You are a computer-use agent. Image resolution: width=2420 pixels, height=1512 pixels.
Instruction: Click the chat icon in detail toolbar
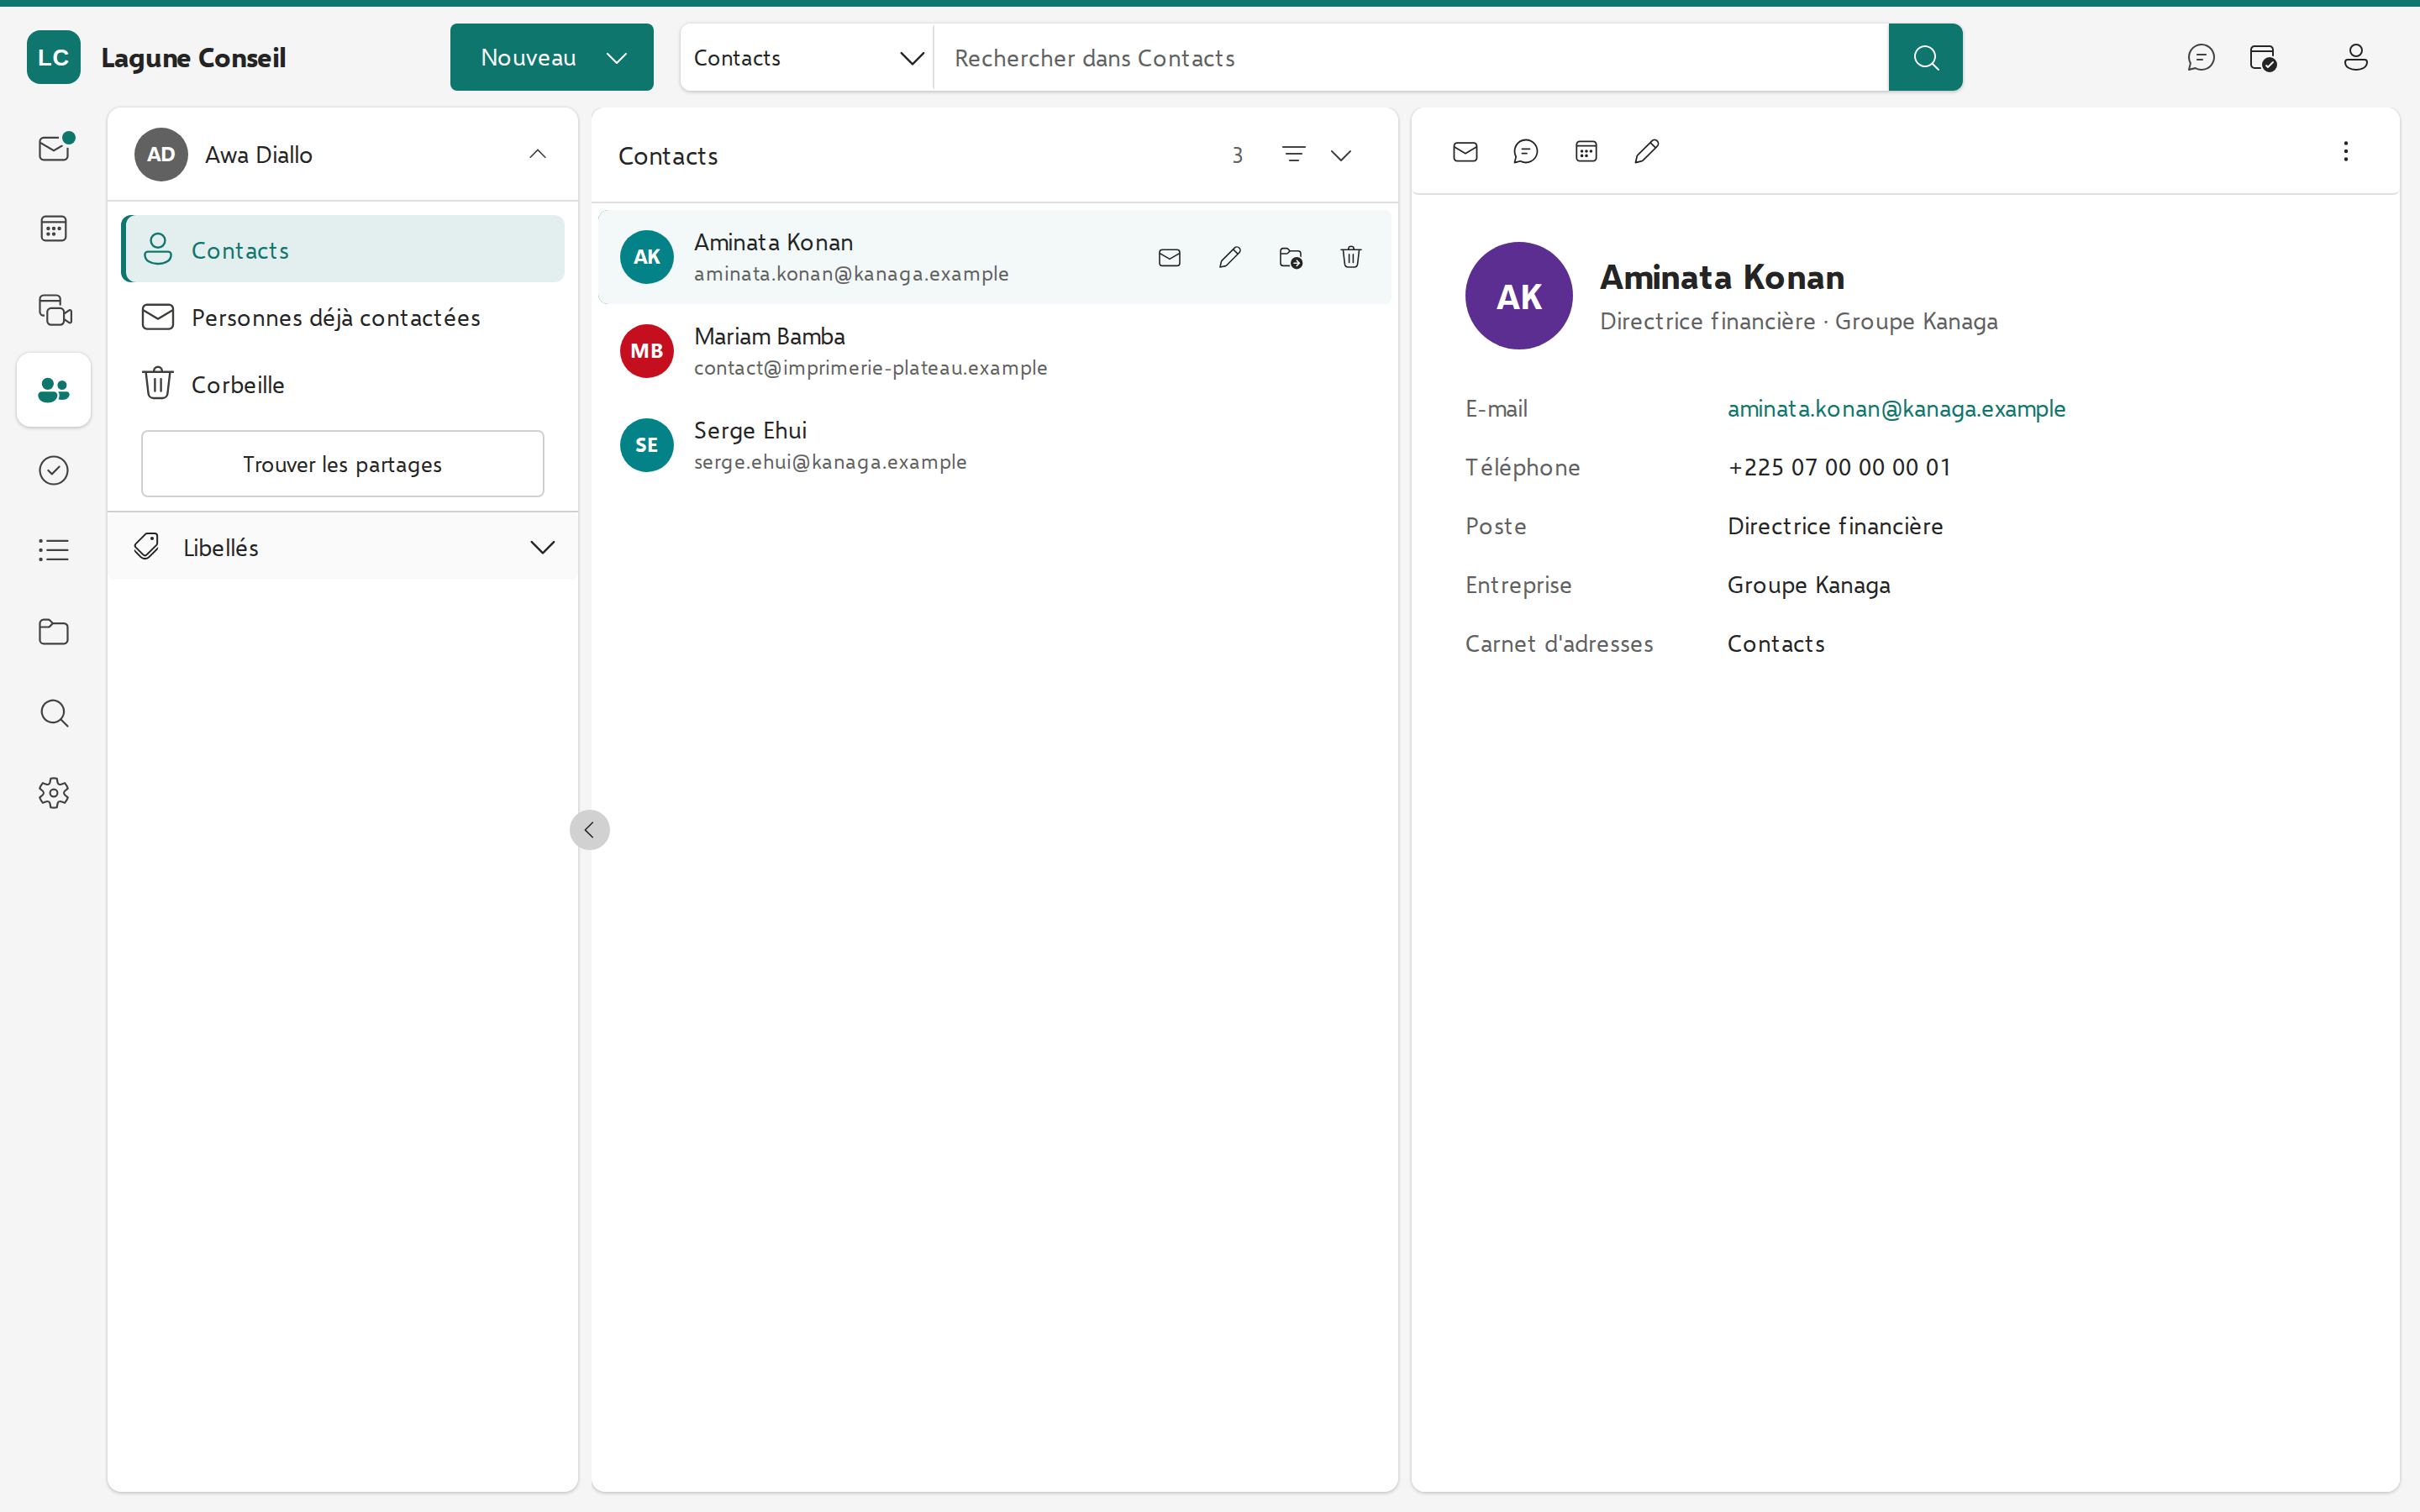click(1525, 152)
